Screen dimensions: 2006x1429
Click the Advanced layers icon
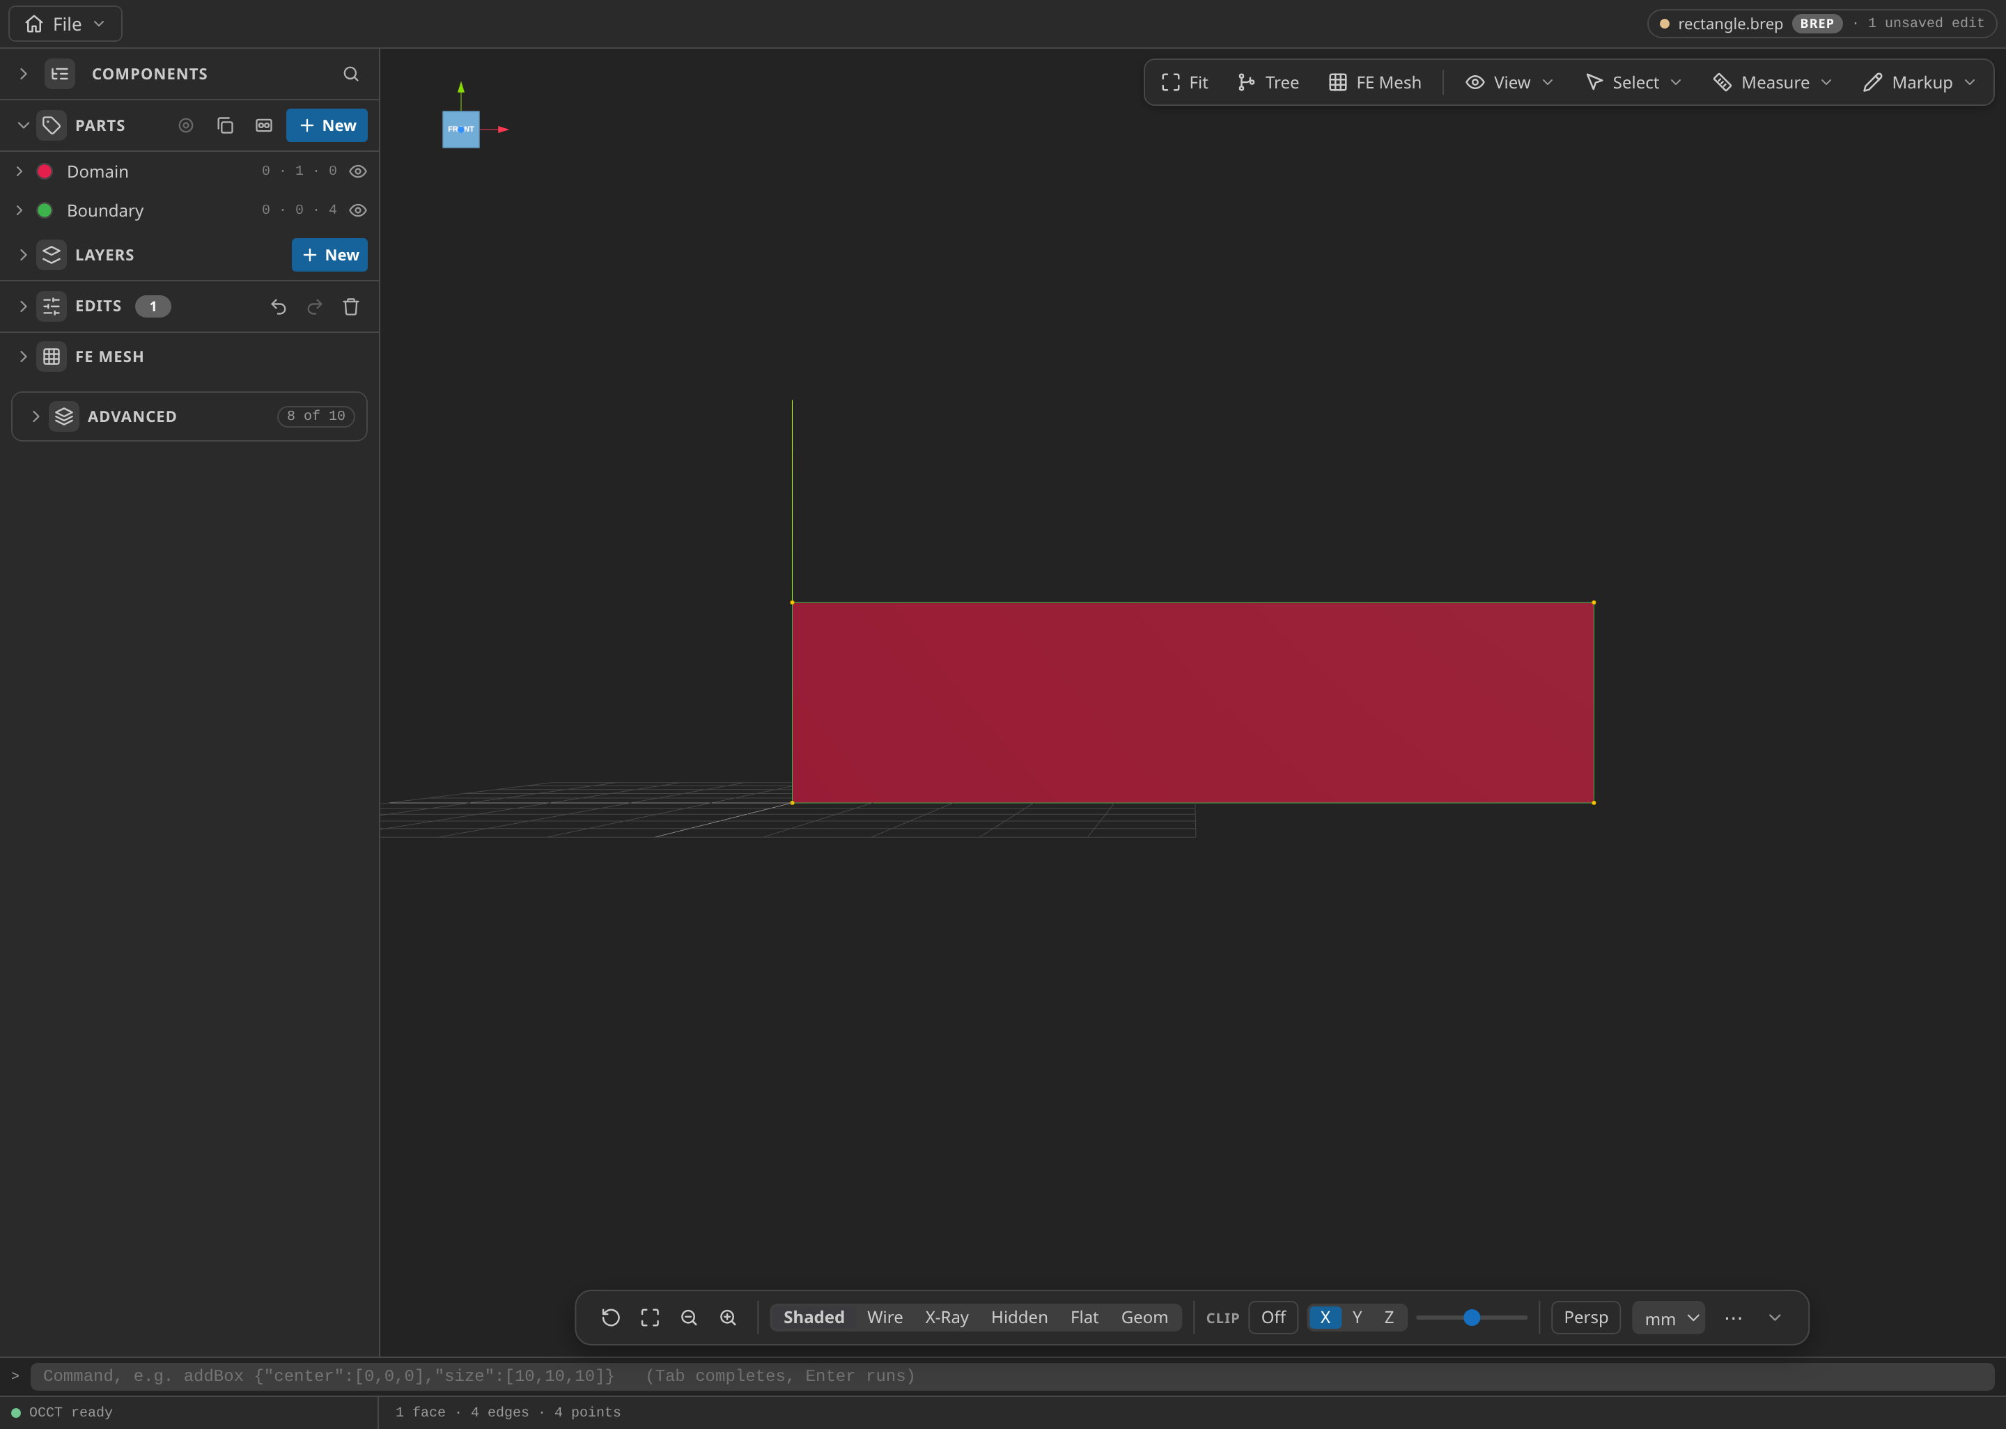pos(64,416)
